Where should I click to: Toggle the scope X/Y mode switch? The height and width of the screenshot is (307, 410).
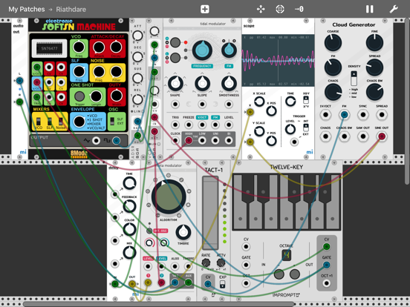306,99
